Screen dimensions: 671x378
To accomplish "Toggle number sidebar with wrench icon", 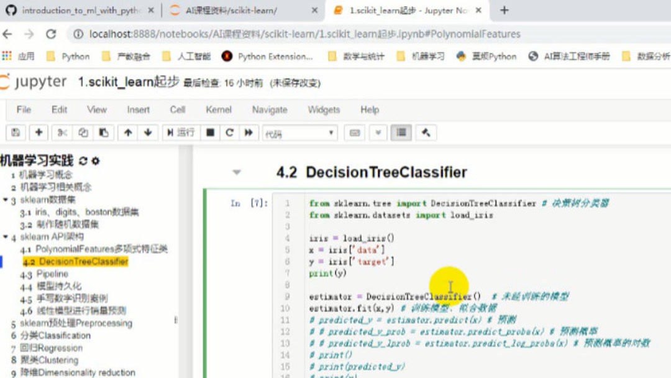I will pyautogui.click(x=426, y=132).
